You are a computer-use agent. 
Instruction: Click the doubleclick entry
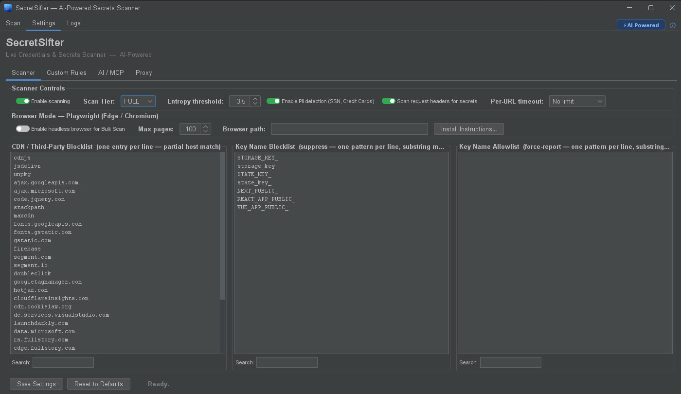click(32, 273)
